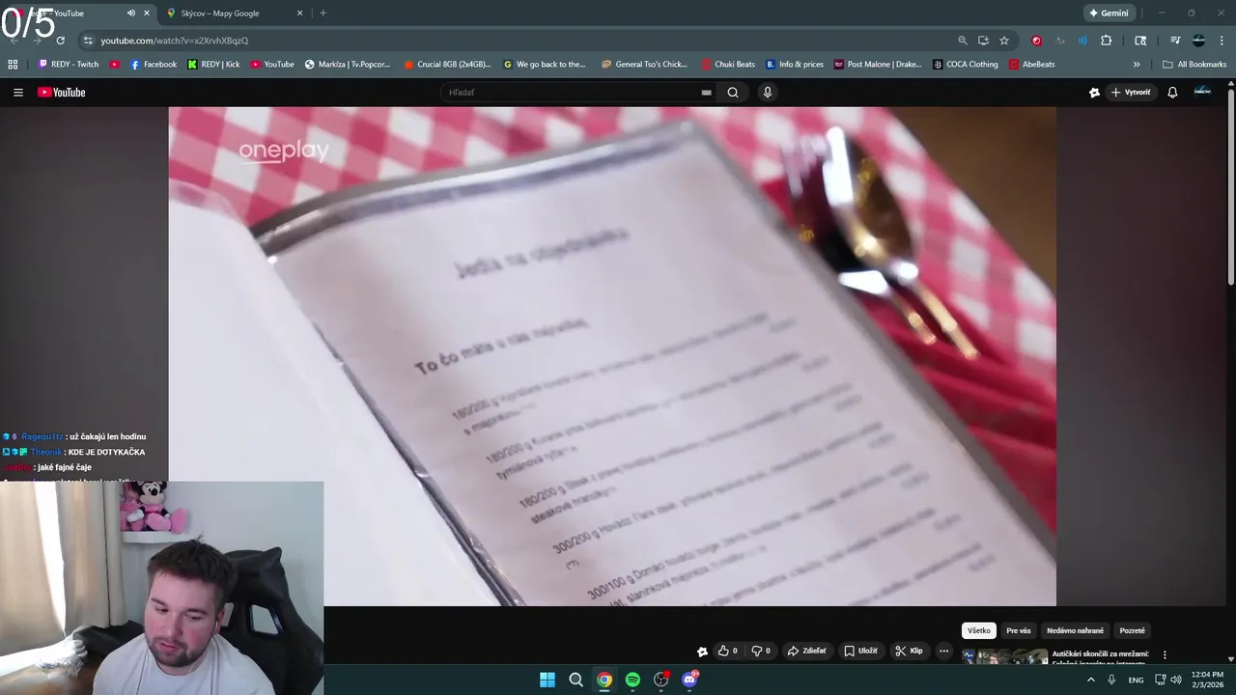Select Pozreté filter chip
The image size is (1236, 695).
click(x=1132, y=630)
